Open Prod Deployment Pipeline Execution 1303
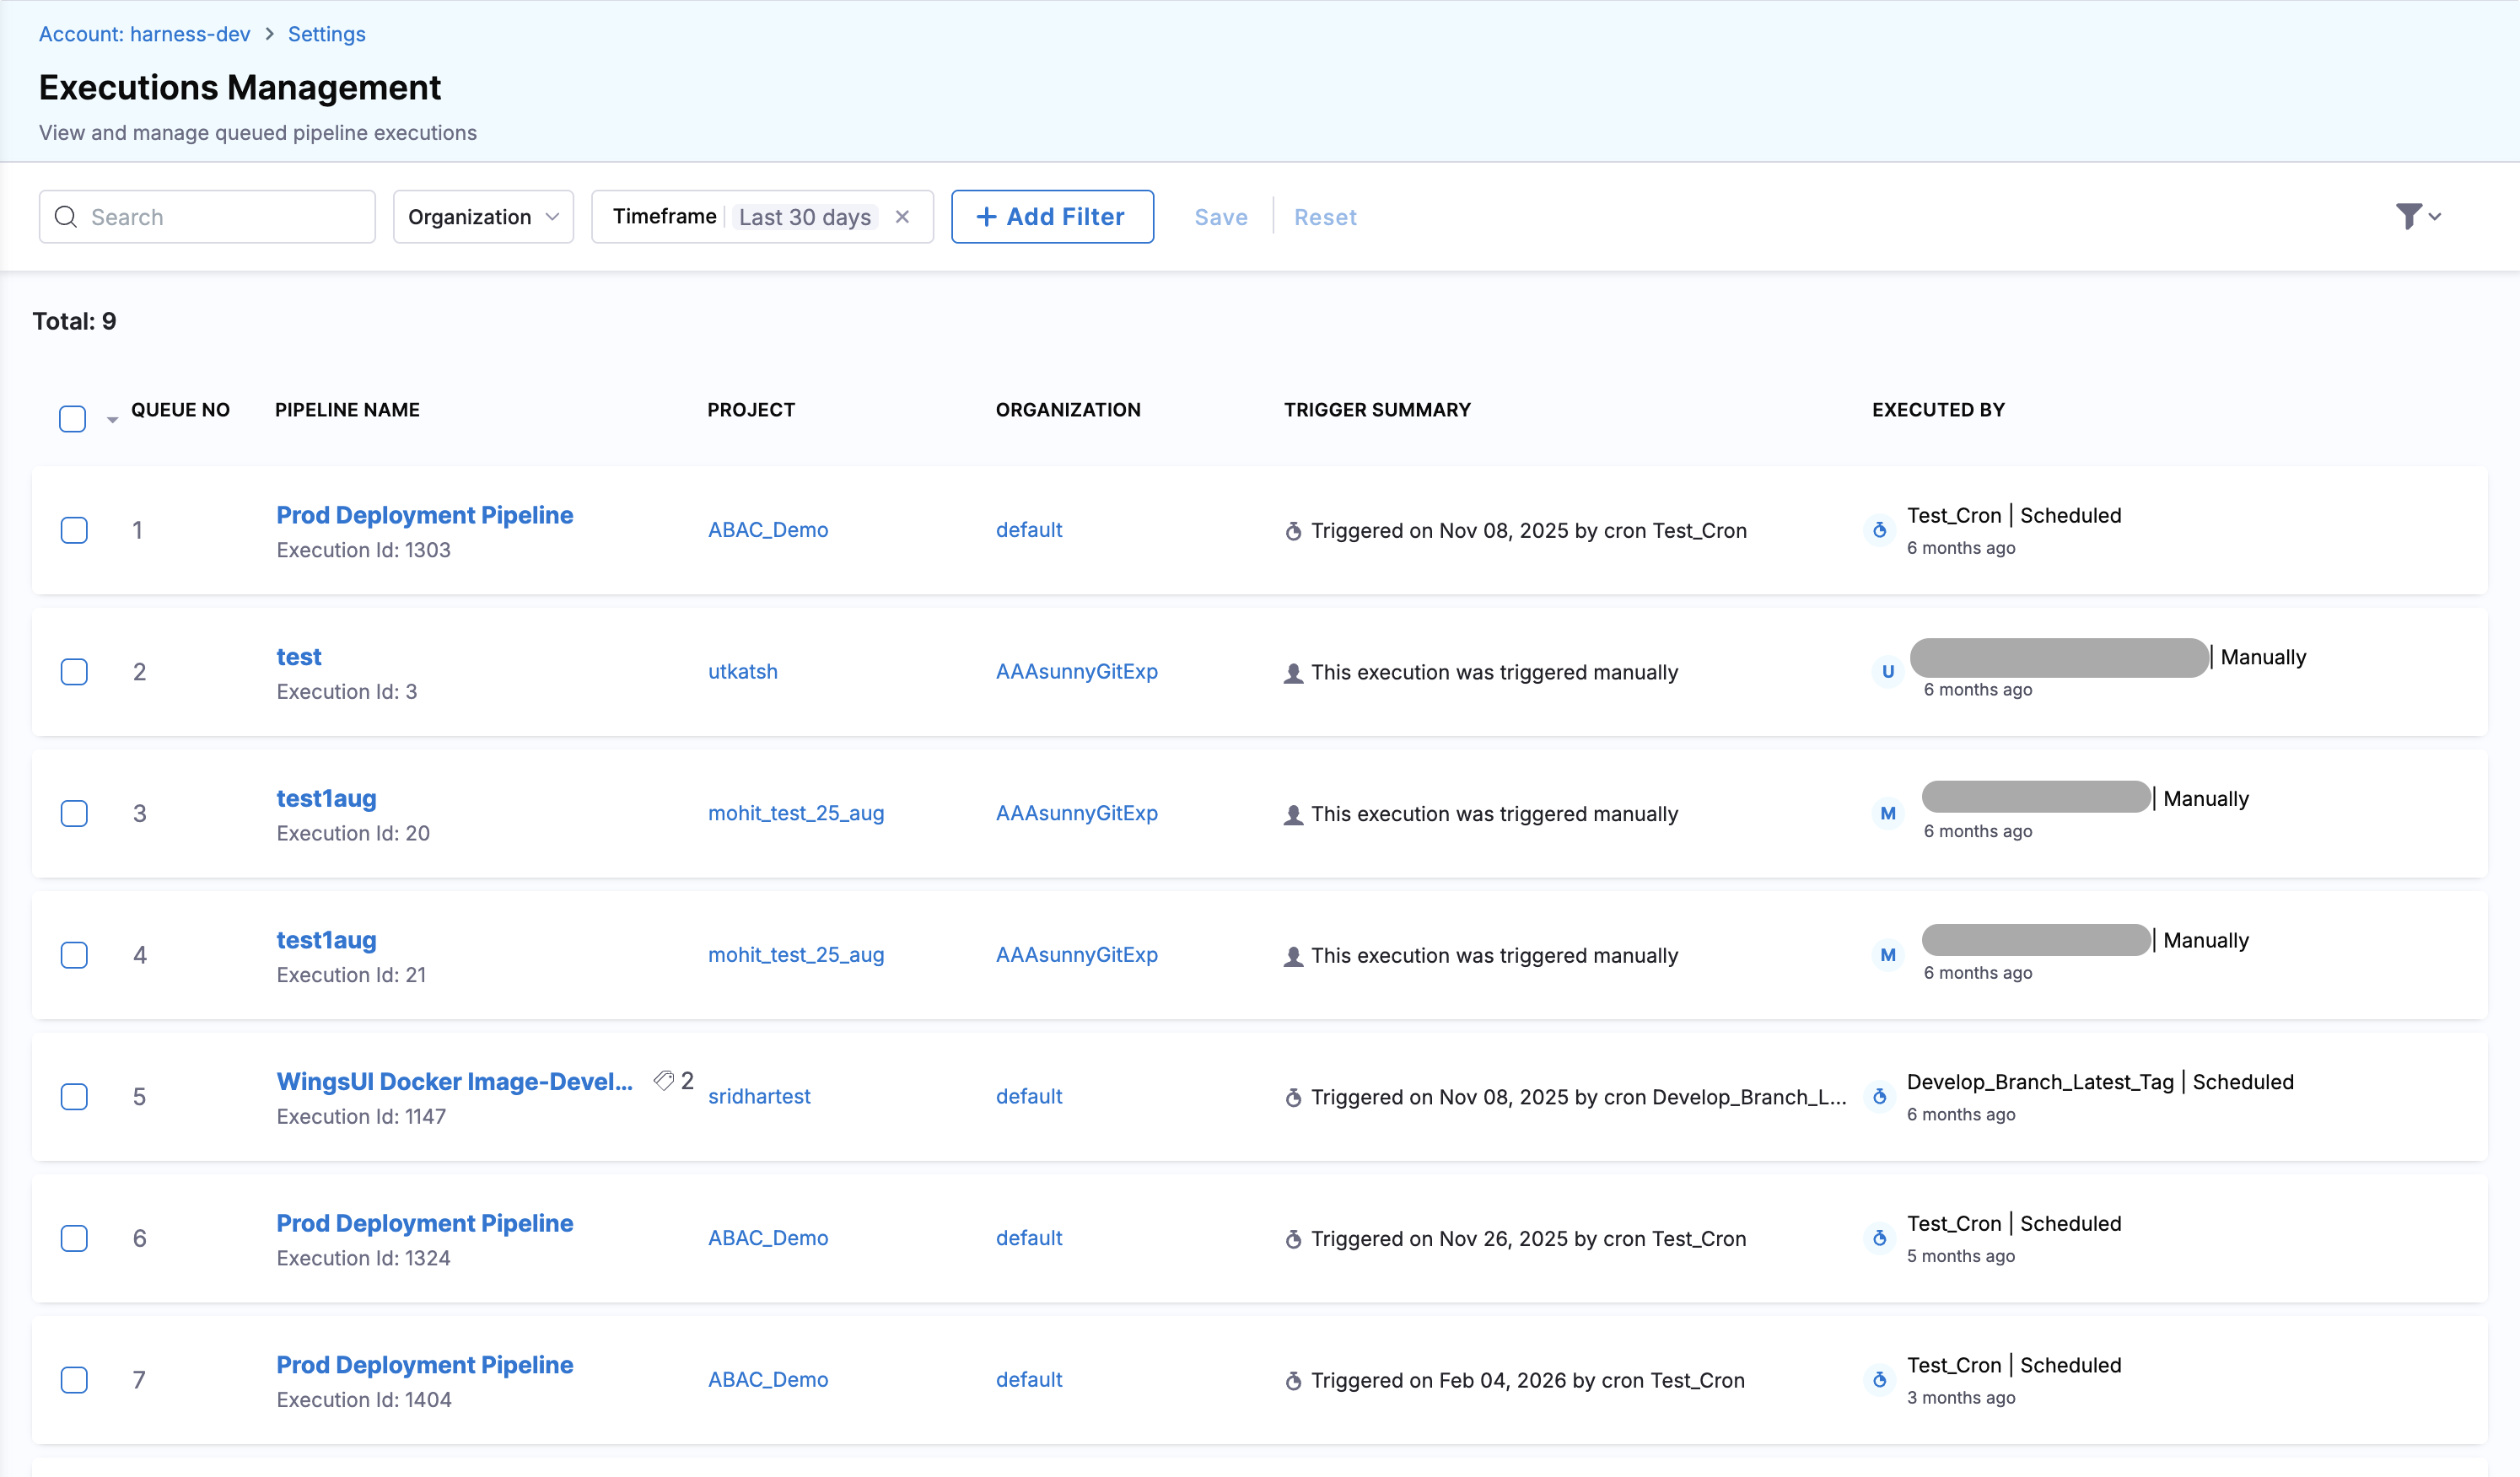This screenshot has width=2520, height=1477. 425,514
